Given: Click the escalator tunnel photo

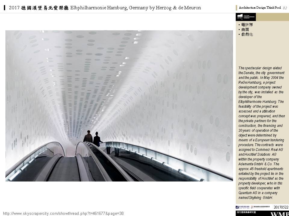Looking at the screenshot, I should pyautogui.click(x=119, y=90).
